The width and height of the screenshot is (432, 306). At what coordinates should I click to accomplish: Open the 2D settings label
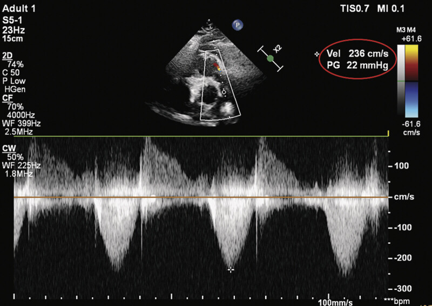tap(8, 56)
